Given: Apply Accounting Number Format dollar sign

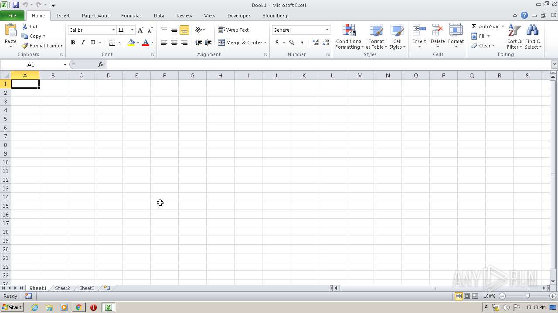Looking at the screenshot, I should coord(277,43).
